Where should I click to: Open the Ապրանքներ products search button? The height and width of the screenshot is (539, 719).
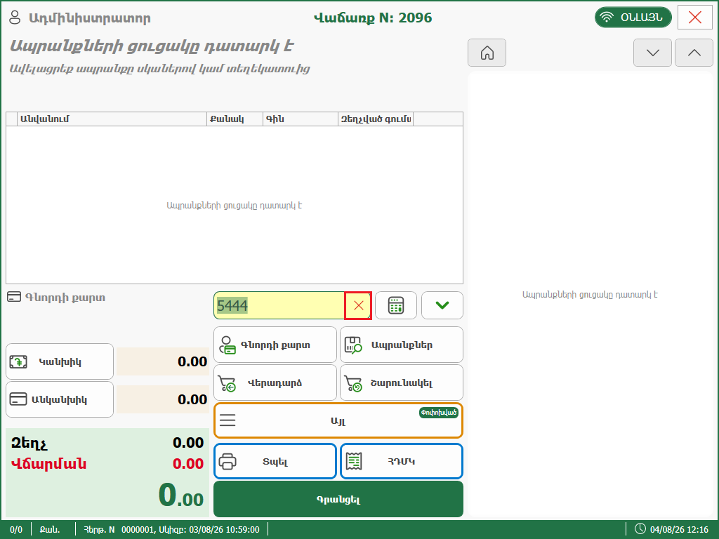402,345
